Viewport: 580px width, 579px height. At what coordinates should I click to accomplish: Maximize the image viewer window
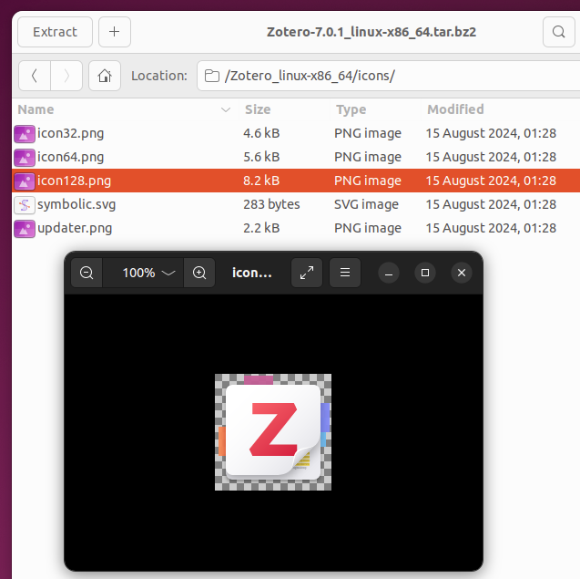click(425, 273)
